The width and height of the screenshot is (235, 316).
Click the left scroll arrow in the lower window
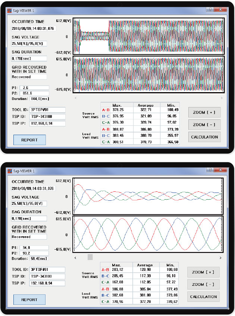point(76,257)
